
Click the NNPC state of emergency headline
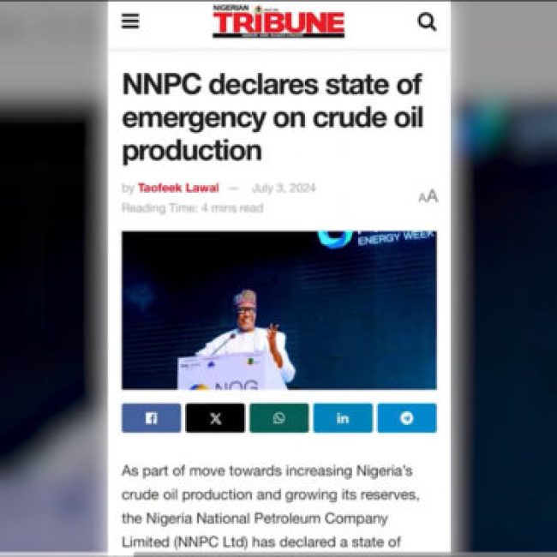[273, 117]
